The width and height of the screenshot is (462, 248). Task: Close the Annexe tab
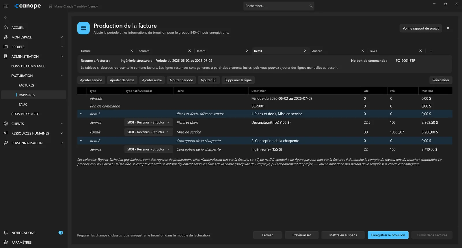tap(363, 51)
